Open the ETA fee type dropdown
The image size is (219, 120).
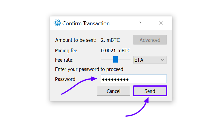click(150, 60)
